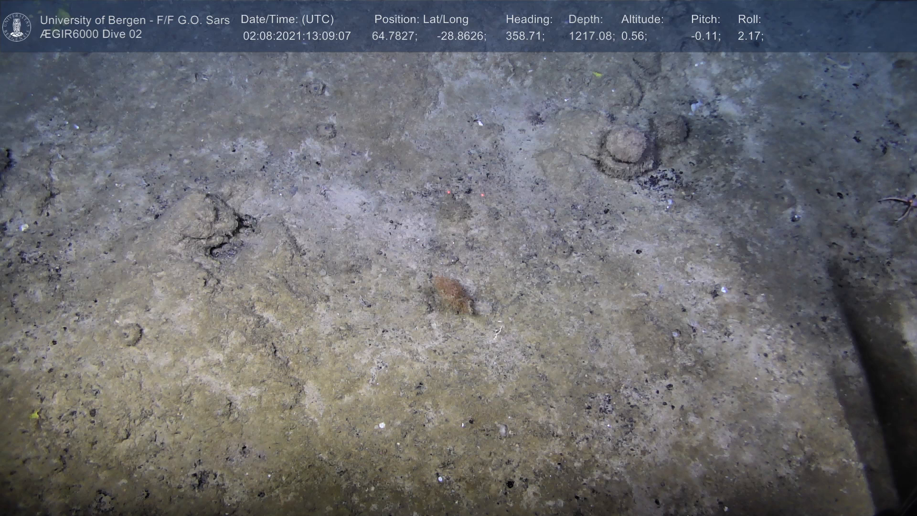
Task: Click the Depth label
Action: (586, 20)
